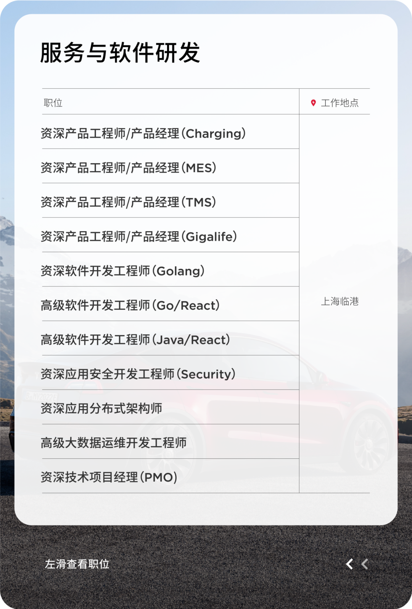Tap the 左滑查看职位 hint text

click(x=77, y=564)
